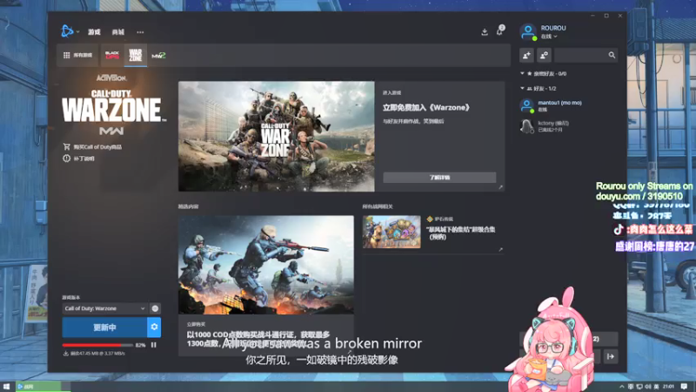This screenshot has height=392, width=696.
Task: Click the battle pass soldiers featured image
Action: coord(266,265)
